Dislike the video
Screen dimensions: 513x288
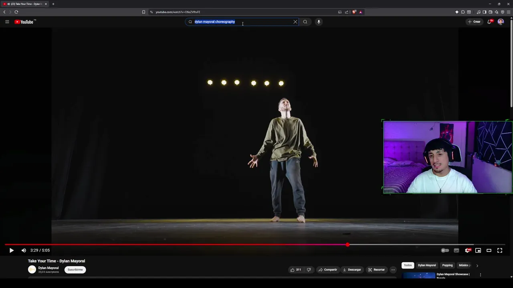[309, 270]
